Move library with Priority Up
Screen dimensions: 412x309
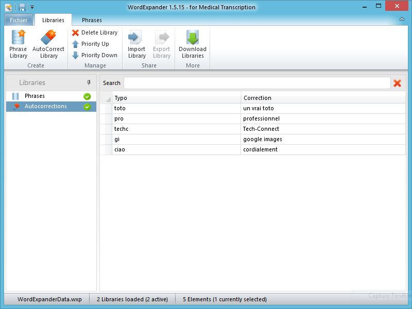click(91, 44)
